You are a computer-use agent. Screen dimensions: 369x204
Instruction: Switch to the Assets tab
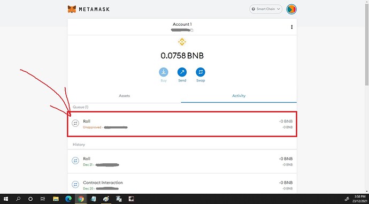click(x=124, y=96)
